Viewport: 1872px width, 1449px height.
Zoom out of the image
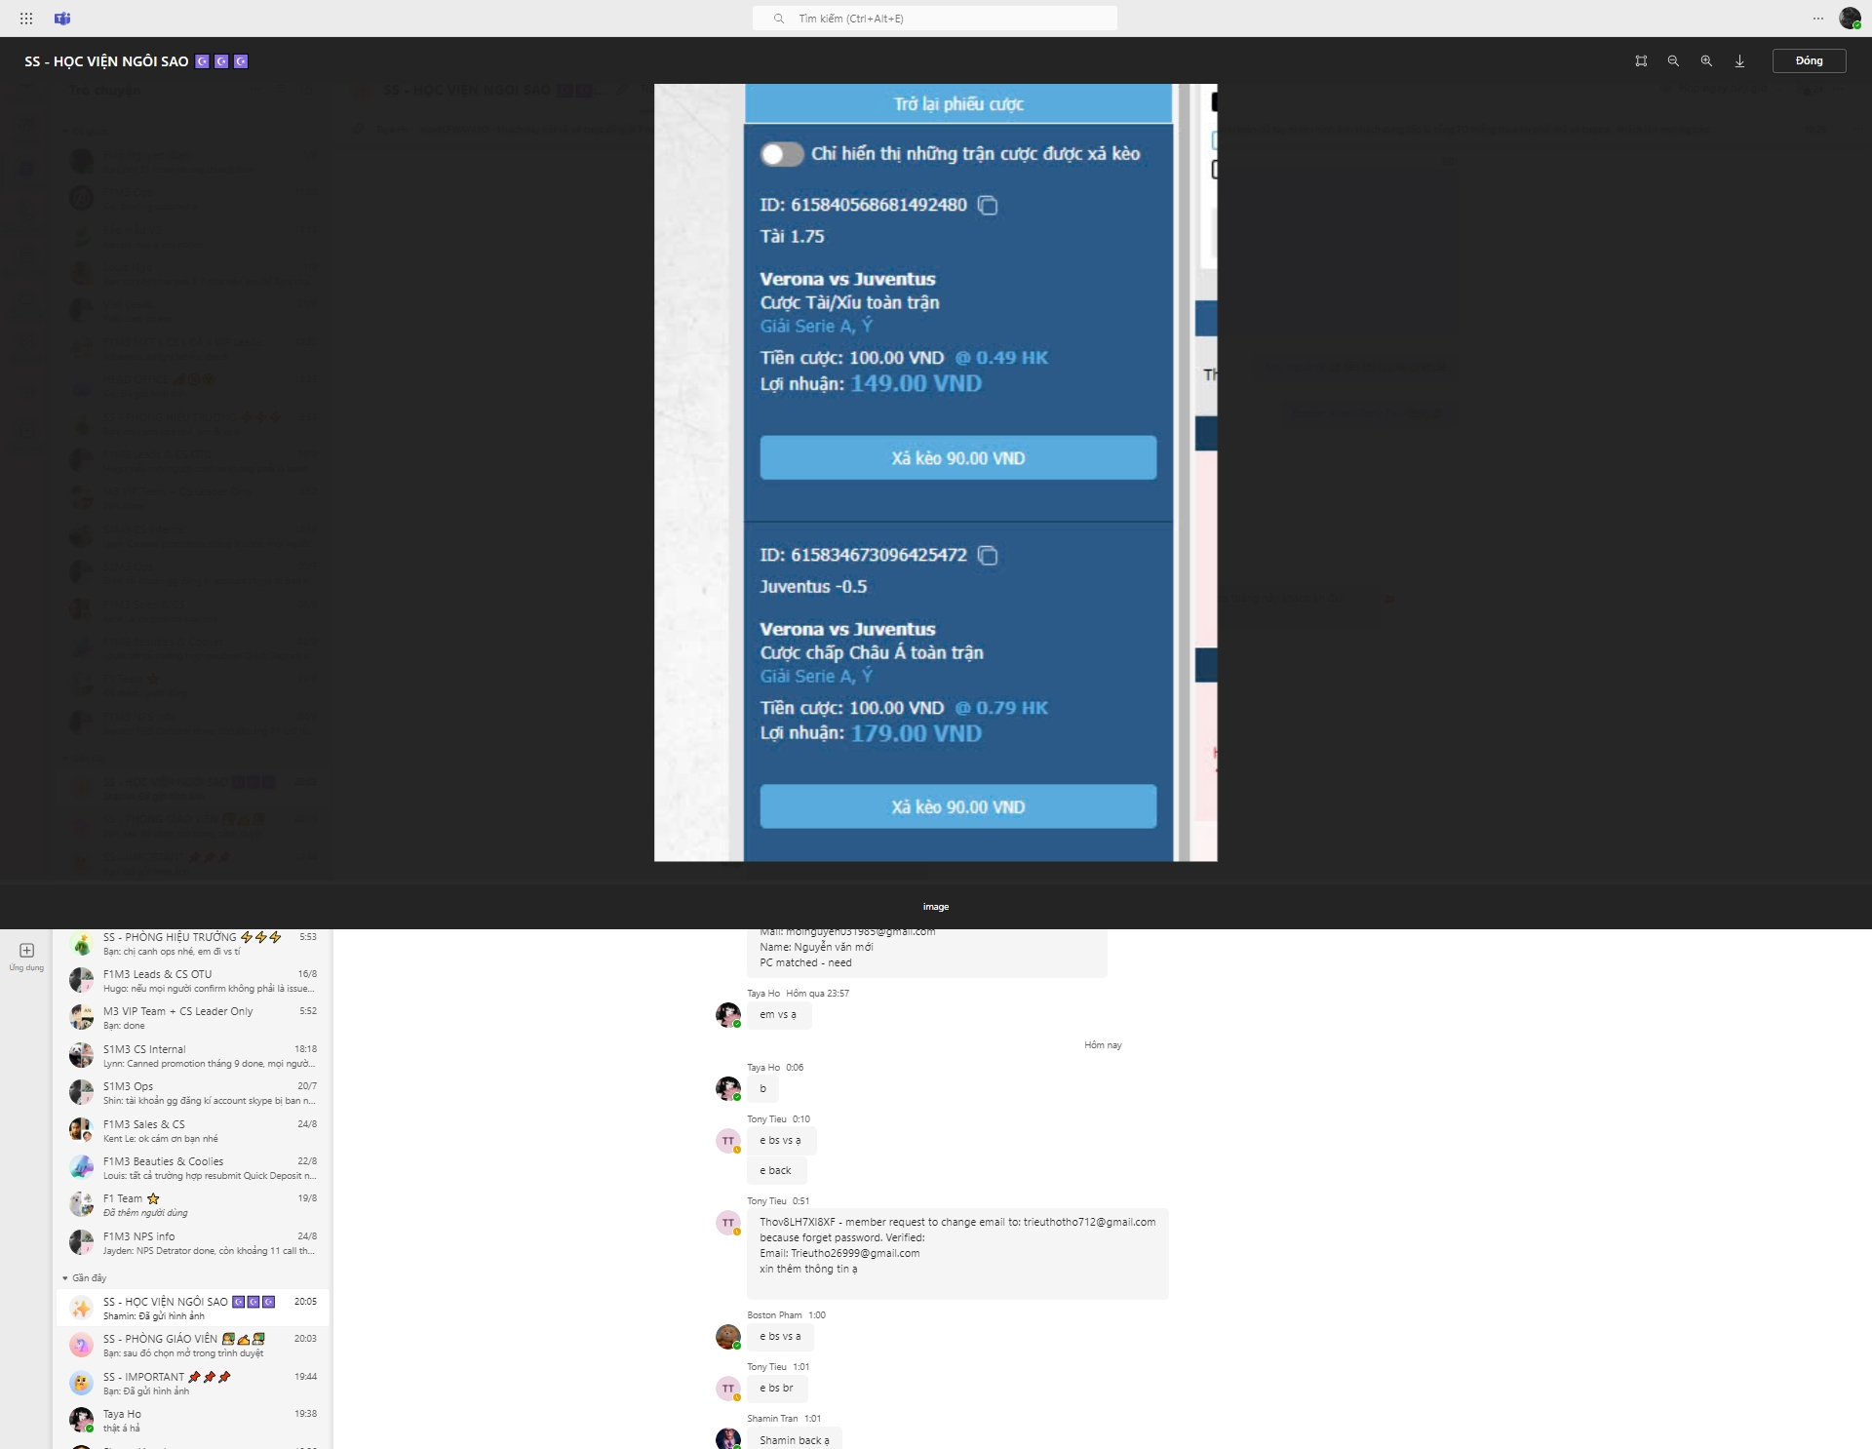[1673, 60]
